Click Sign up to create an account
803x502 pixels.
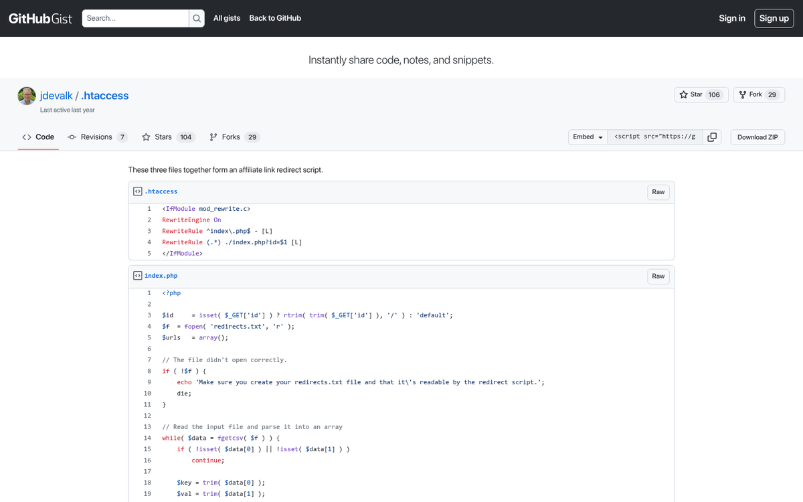click(774, 18)
